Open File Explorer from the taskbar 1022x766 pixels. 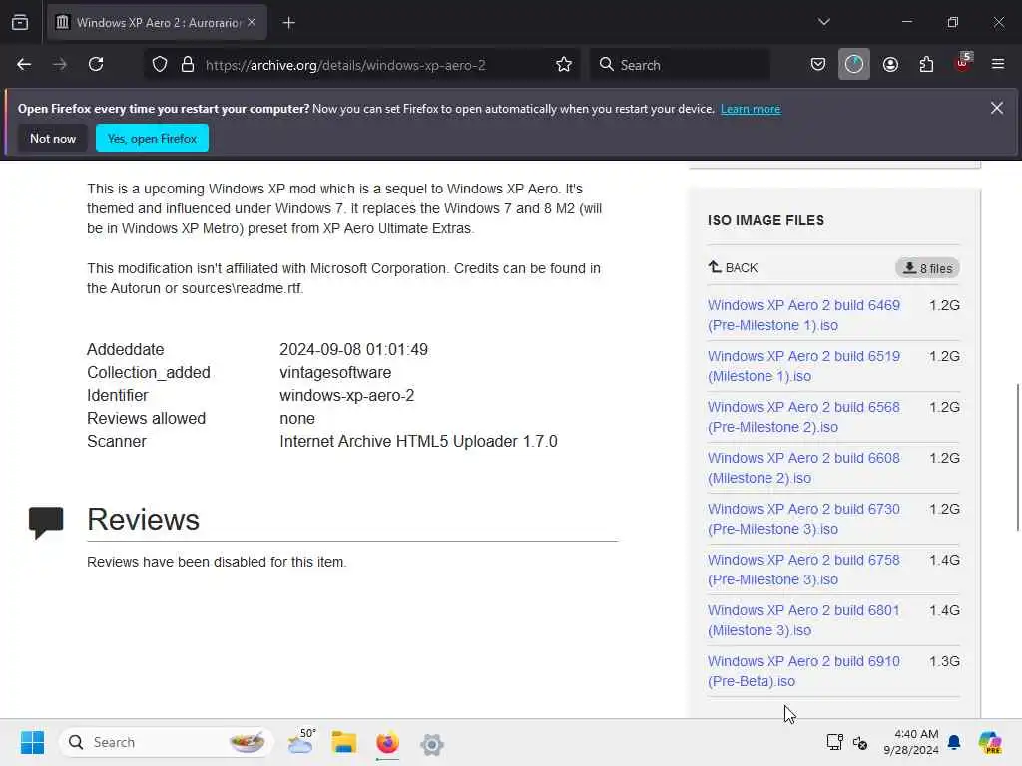344,742
